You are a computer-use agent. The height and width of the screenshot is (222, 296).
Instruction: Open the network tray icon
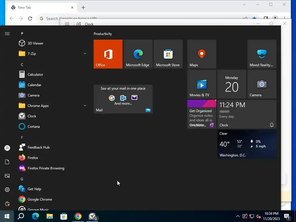[x=252, y=216]
